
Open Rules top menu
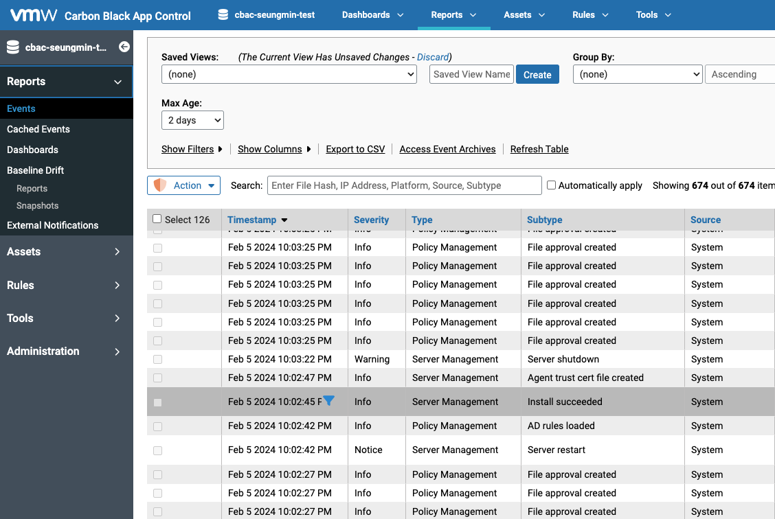click(590, 15)
